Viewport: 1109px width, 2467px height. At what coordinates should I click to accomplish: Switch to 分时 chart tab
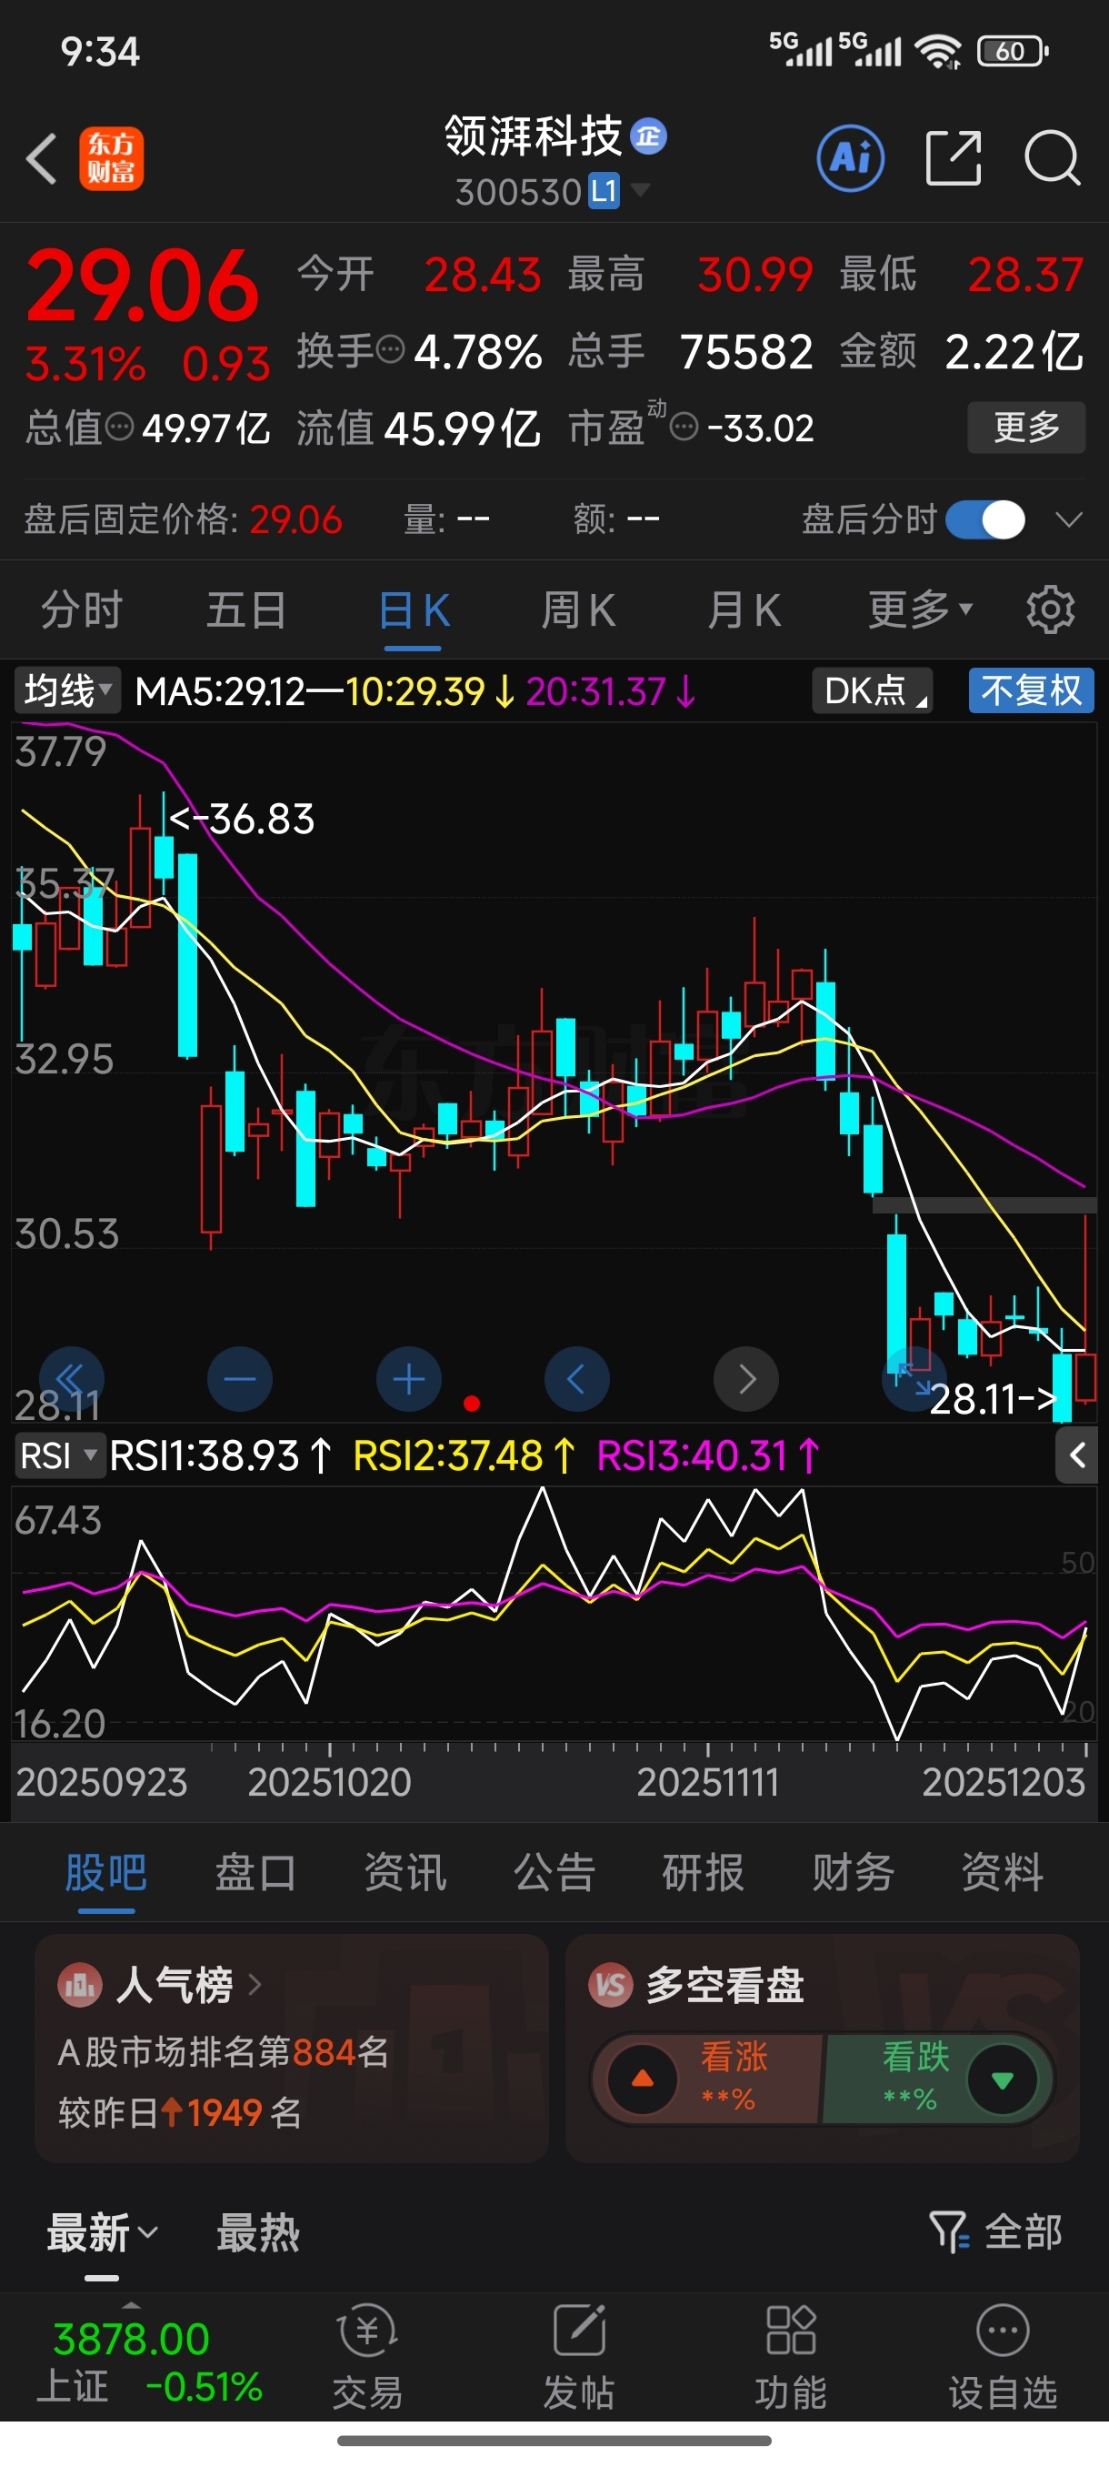click(x=83, y=610)
